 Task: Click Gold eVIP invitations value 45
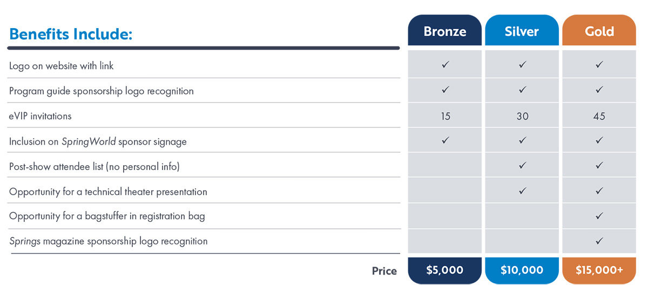[x=599, y=116]
